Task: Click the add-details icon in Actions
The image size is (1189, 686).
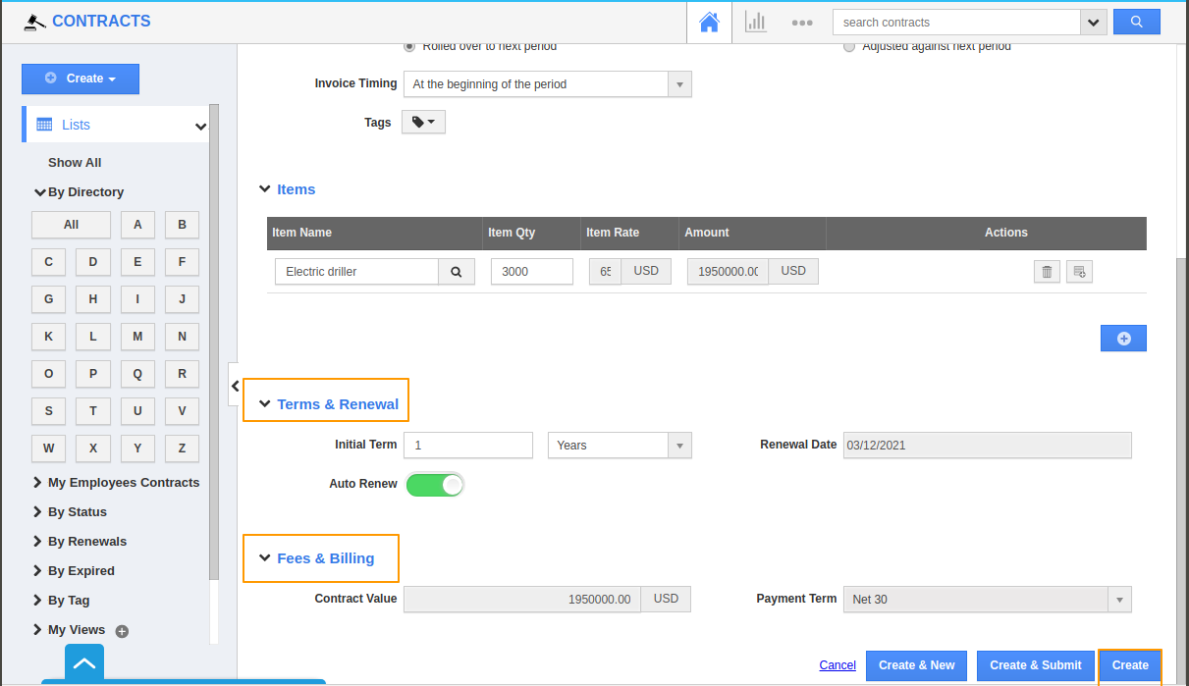Action: [x=1079, y=272]
